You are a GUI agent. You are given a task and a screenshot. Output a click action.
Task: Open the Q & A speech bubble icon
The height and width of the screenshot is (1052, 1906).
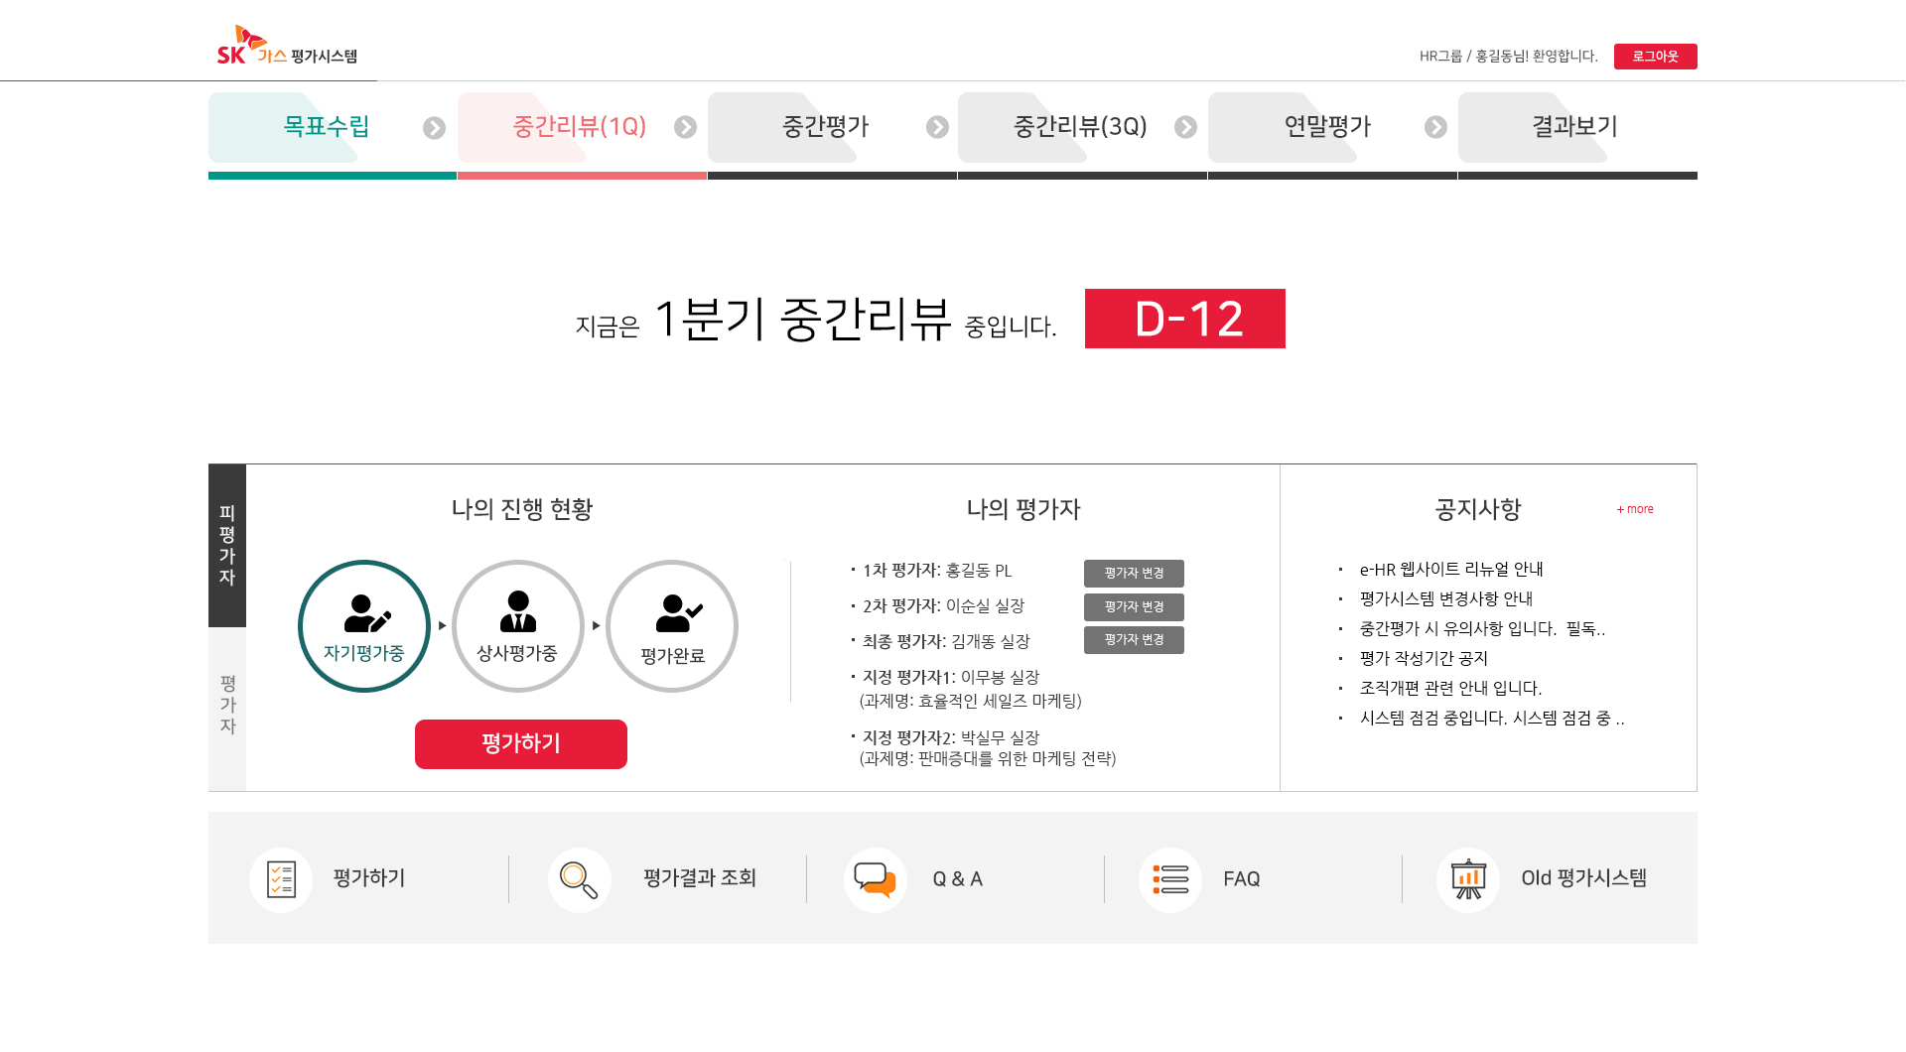pos(875,879)
